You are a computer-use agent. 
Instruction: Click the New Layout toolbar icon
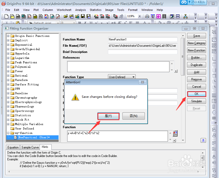tap(46, 16)
